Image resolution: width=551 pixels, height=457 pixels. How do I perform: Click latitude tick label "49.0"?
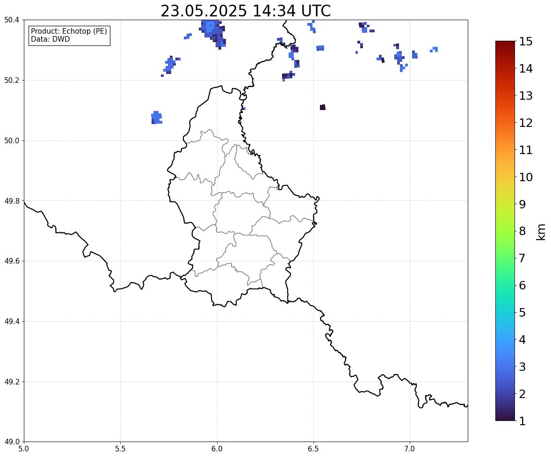[12, 442]
